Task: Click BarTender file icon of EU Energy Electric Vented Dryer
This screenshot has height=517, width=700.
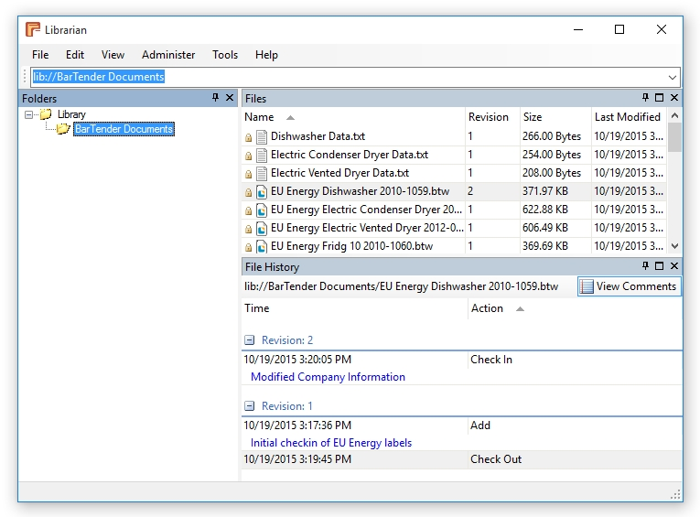Action: (262, 228)
